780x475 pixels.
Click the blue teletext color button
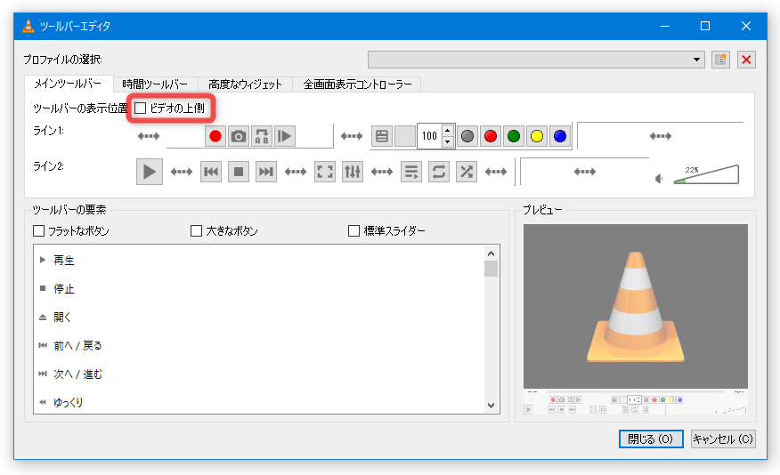[x=560, y=136]
